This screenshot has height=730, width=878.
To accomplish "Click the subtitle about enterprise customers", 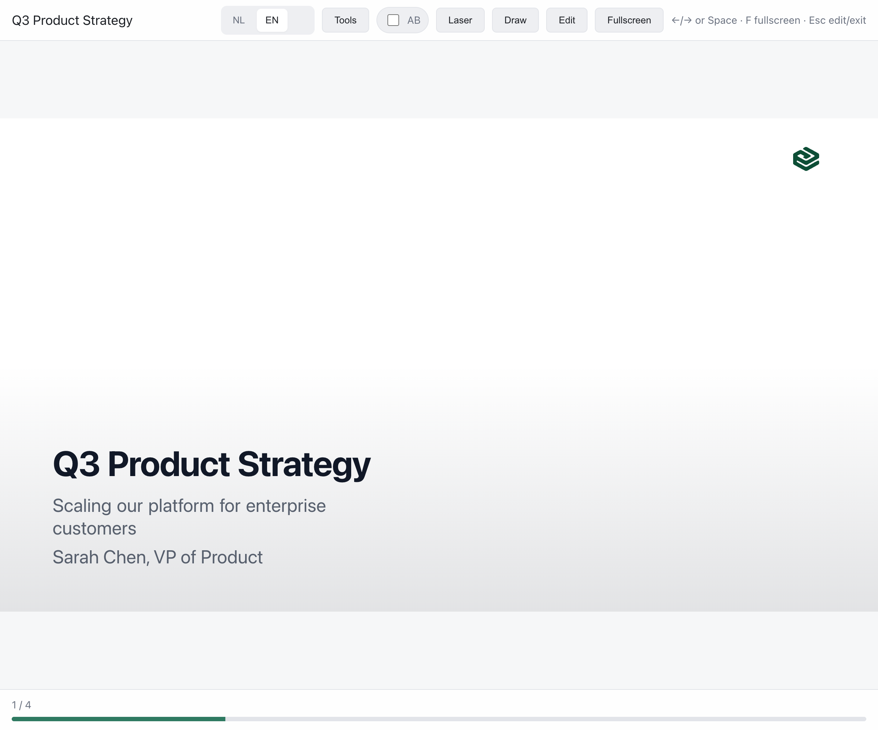I will click(189, 517).
